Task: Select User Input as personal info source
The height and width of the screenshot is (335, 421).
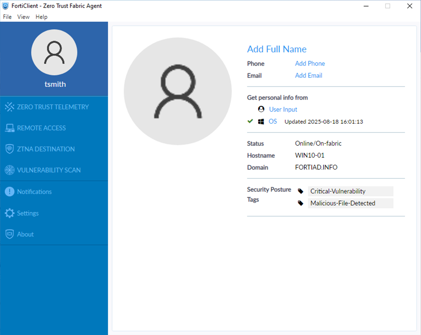Action: click(x=283, y=109)
